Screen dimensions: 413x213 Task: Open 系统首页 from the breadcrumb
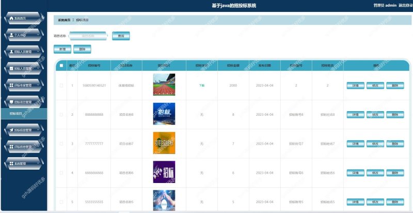(64, 20)
